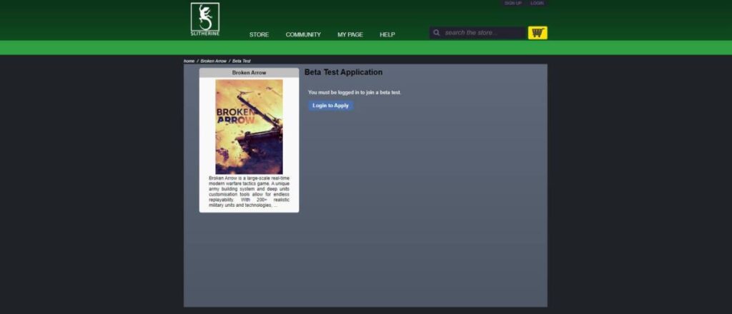The image size is (732, 314).
Task: Open the HELP menu
Action: (x=387, y=35)
